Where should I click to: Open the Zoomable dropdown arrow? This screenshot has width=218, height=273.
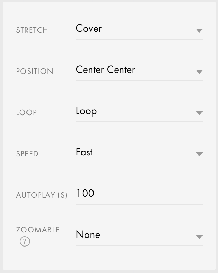199,237
